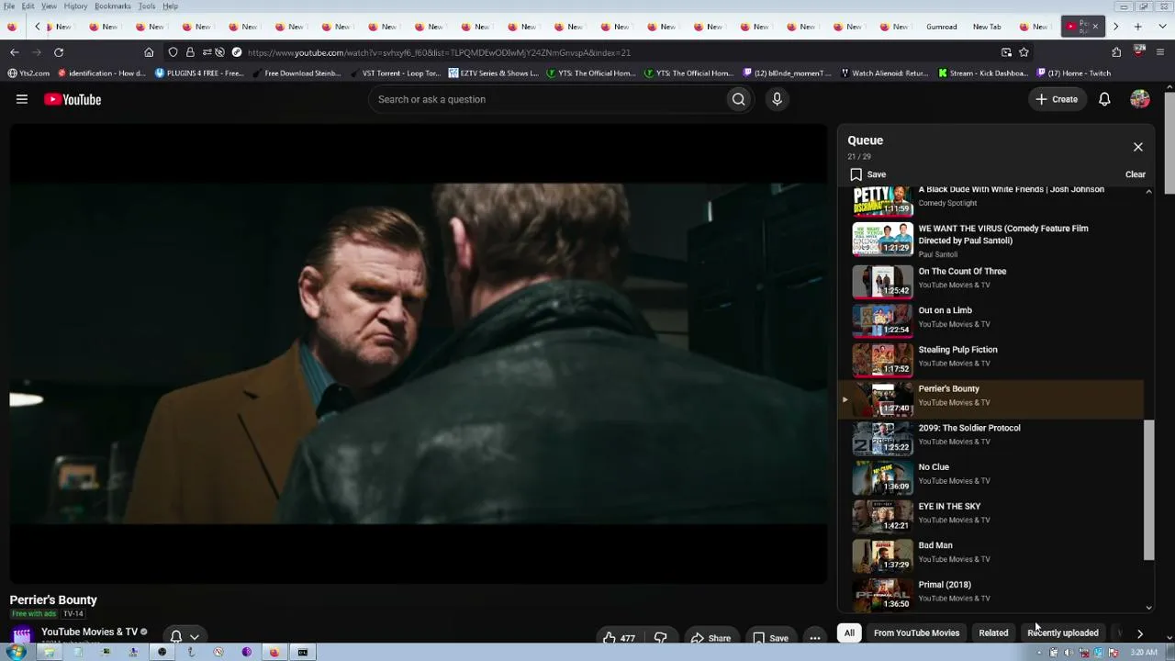Select From YouTube Movies chip
The image size is (1175, 661).
coord(916,633)
